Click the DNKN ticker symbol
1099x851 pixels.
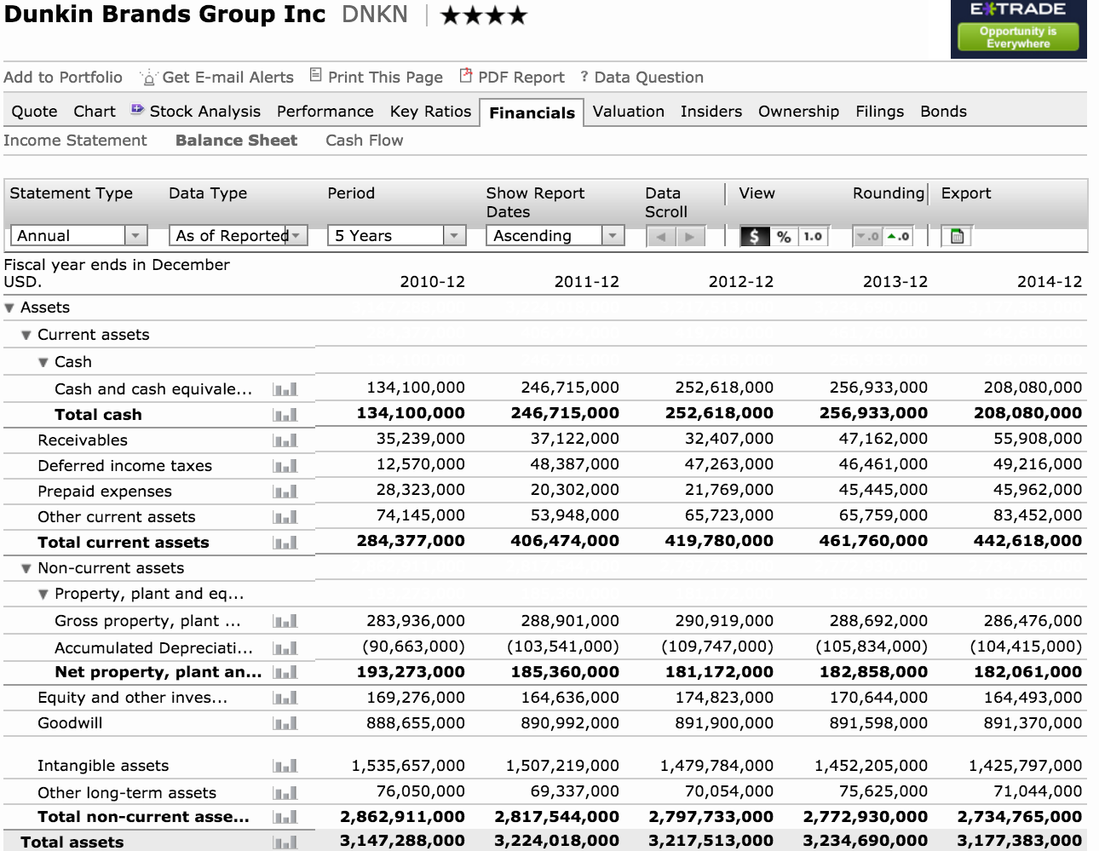pos(375,15)
